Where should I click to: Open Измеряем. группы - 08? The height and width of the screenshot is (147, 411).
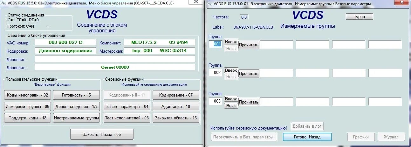tap(27, 106)
